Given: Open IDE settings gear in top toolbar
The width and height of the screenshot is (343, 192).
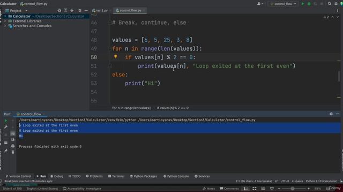Looking at the screenshot, I should click(x=336, y=4).
